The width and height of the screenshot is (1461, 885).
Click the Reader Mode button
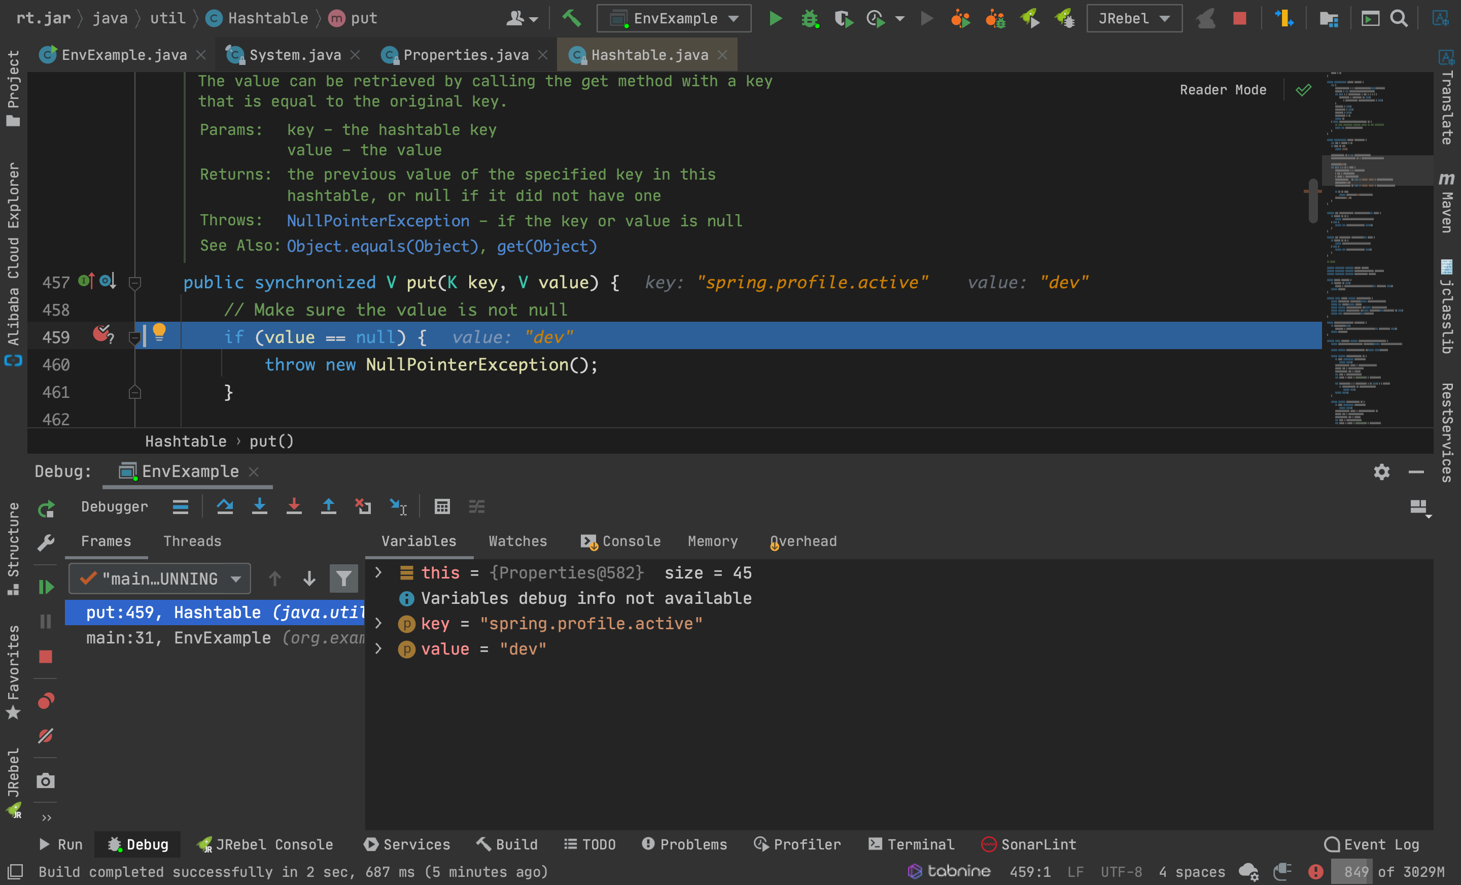point(1222,90)
